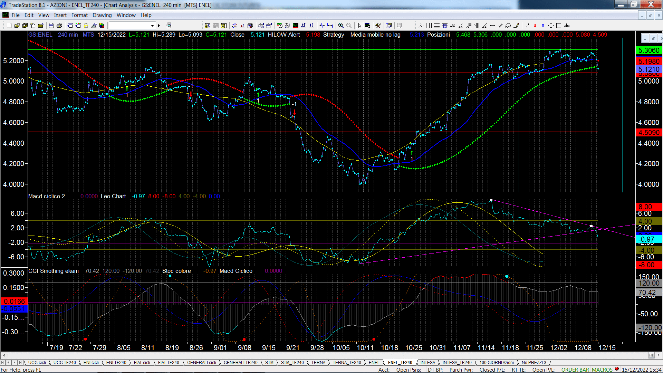Switch to the STM_TF240 tab
Screen dimensions: 663x373
[x=292, y=363]
